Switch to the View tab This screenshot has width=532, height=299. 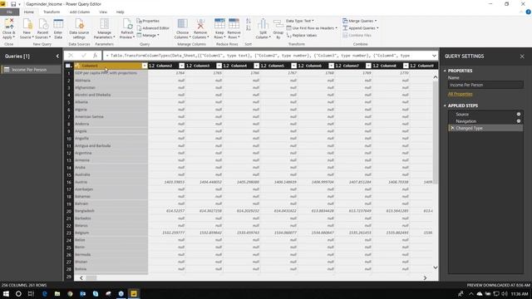point(103,12)
